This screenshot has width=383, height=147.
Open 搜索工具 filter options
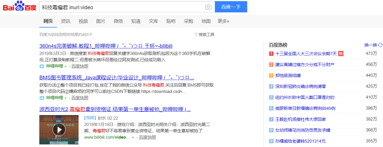point(205,35)
